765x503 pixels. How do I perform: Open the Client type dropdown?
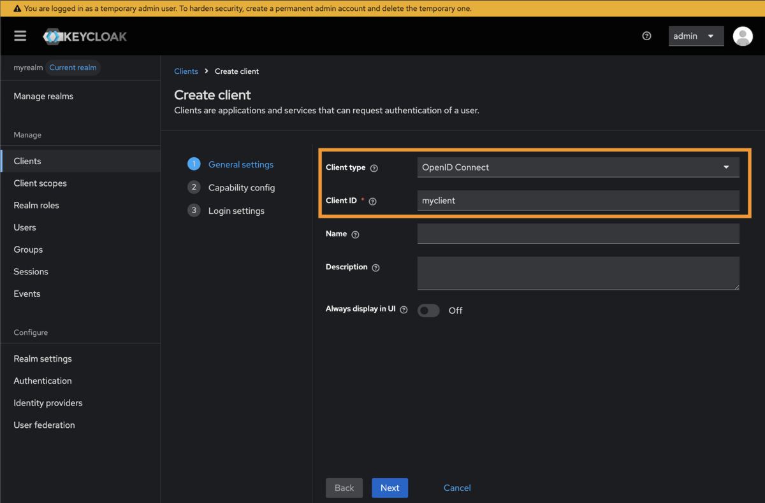578,167
